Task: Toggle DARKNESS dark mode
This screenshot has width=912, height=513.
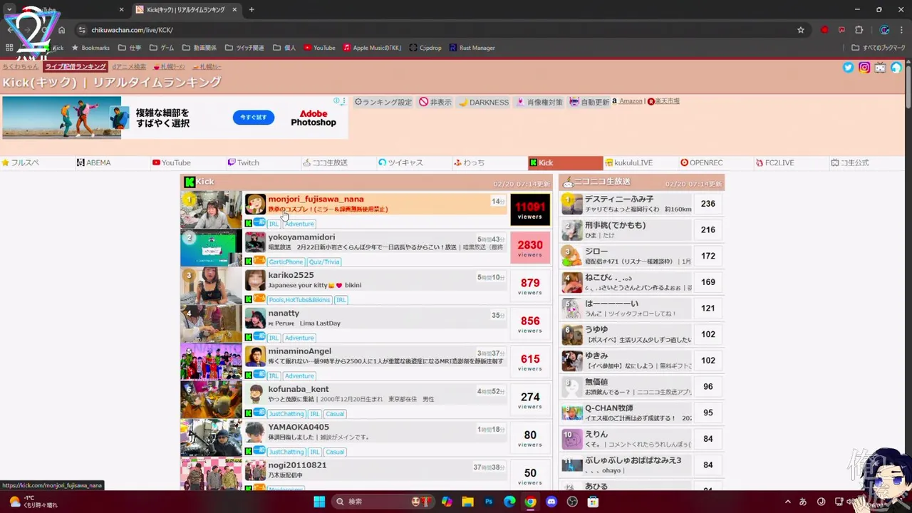Action: pyautogui.click(x=484, y=102)
